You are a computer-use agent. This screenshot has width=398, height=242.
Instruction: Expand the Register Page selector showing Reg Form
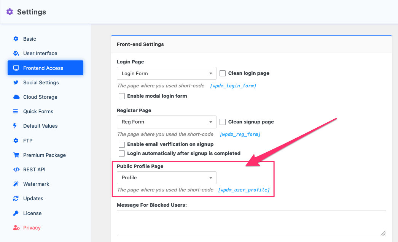[x=166, y=122]
